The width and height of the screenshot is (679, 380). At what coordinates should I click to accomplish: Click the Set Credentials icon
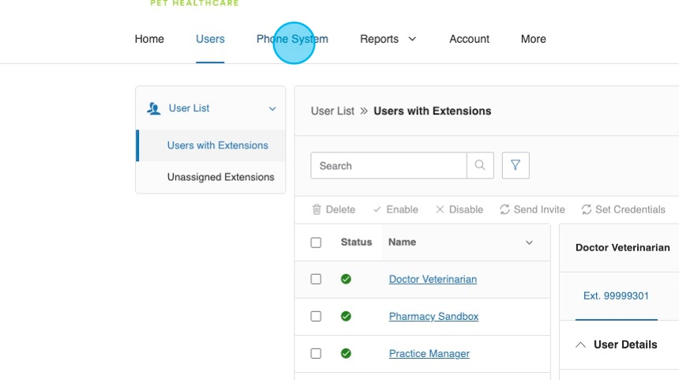click(587, 209)
